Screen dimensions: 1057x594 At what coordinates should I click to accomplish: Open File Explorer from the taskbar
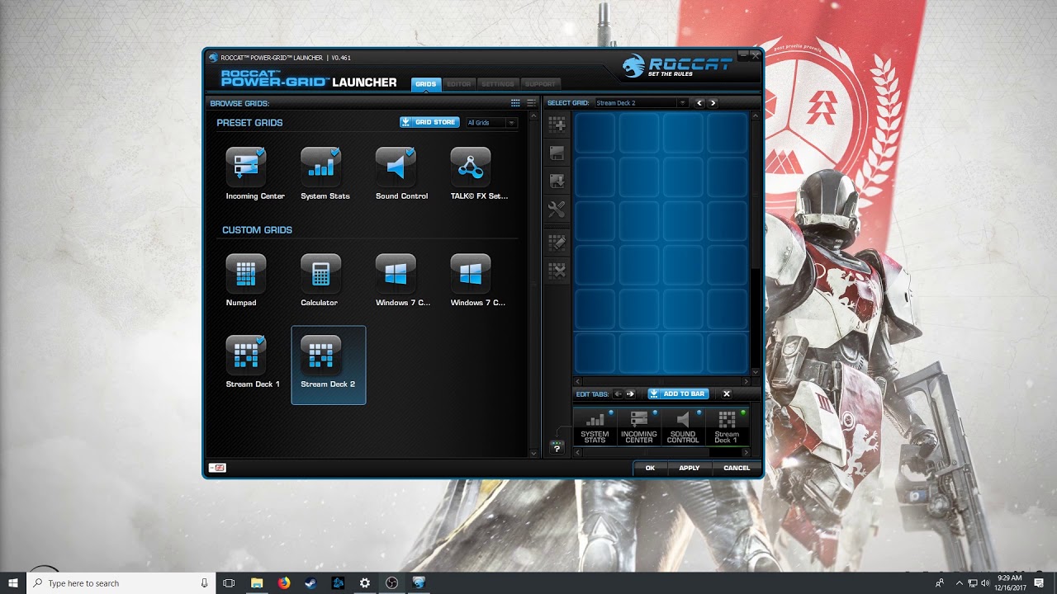pyautogui.click(x=257, y=582)
